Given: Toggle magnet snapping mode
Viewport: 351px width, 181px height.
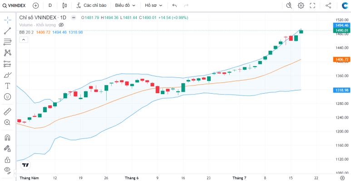Looking at the screenshot, I should [8, 138].
